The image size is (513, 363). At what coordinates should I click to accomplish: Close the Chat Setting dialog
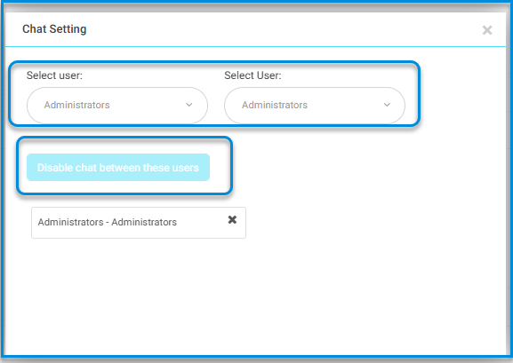487,30
